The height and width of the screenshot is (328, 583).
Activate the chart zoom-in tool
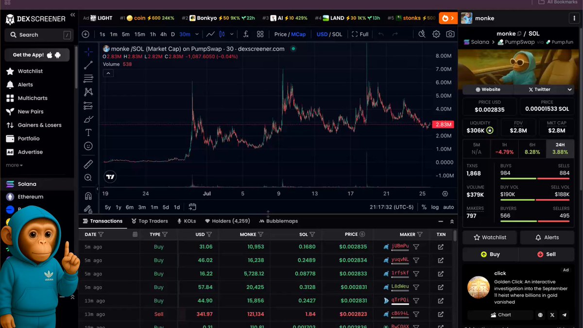point(88,178)
